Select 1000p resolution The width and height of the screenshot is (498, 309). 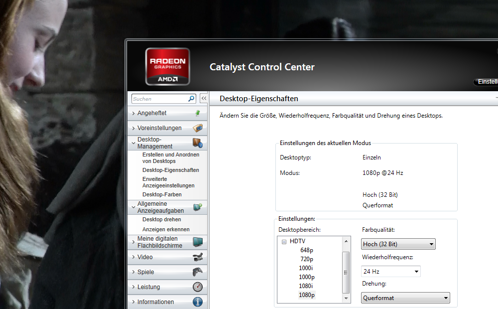point(306,277)
